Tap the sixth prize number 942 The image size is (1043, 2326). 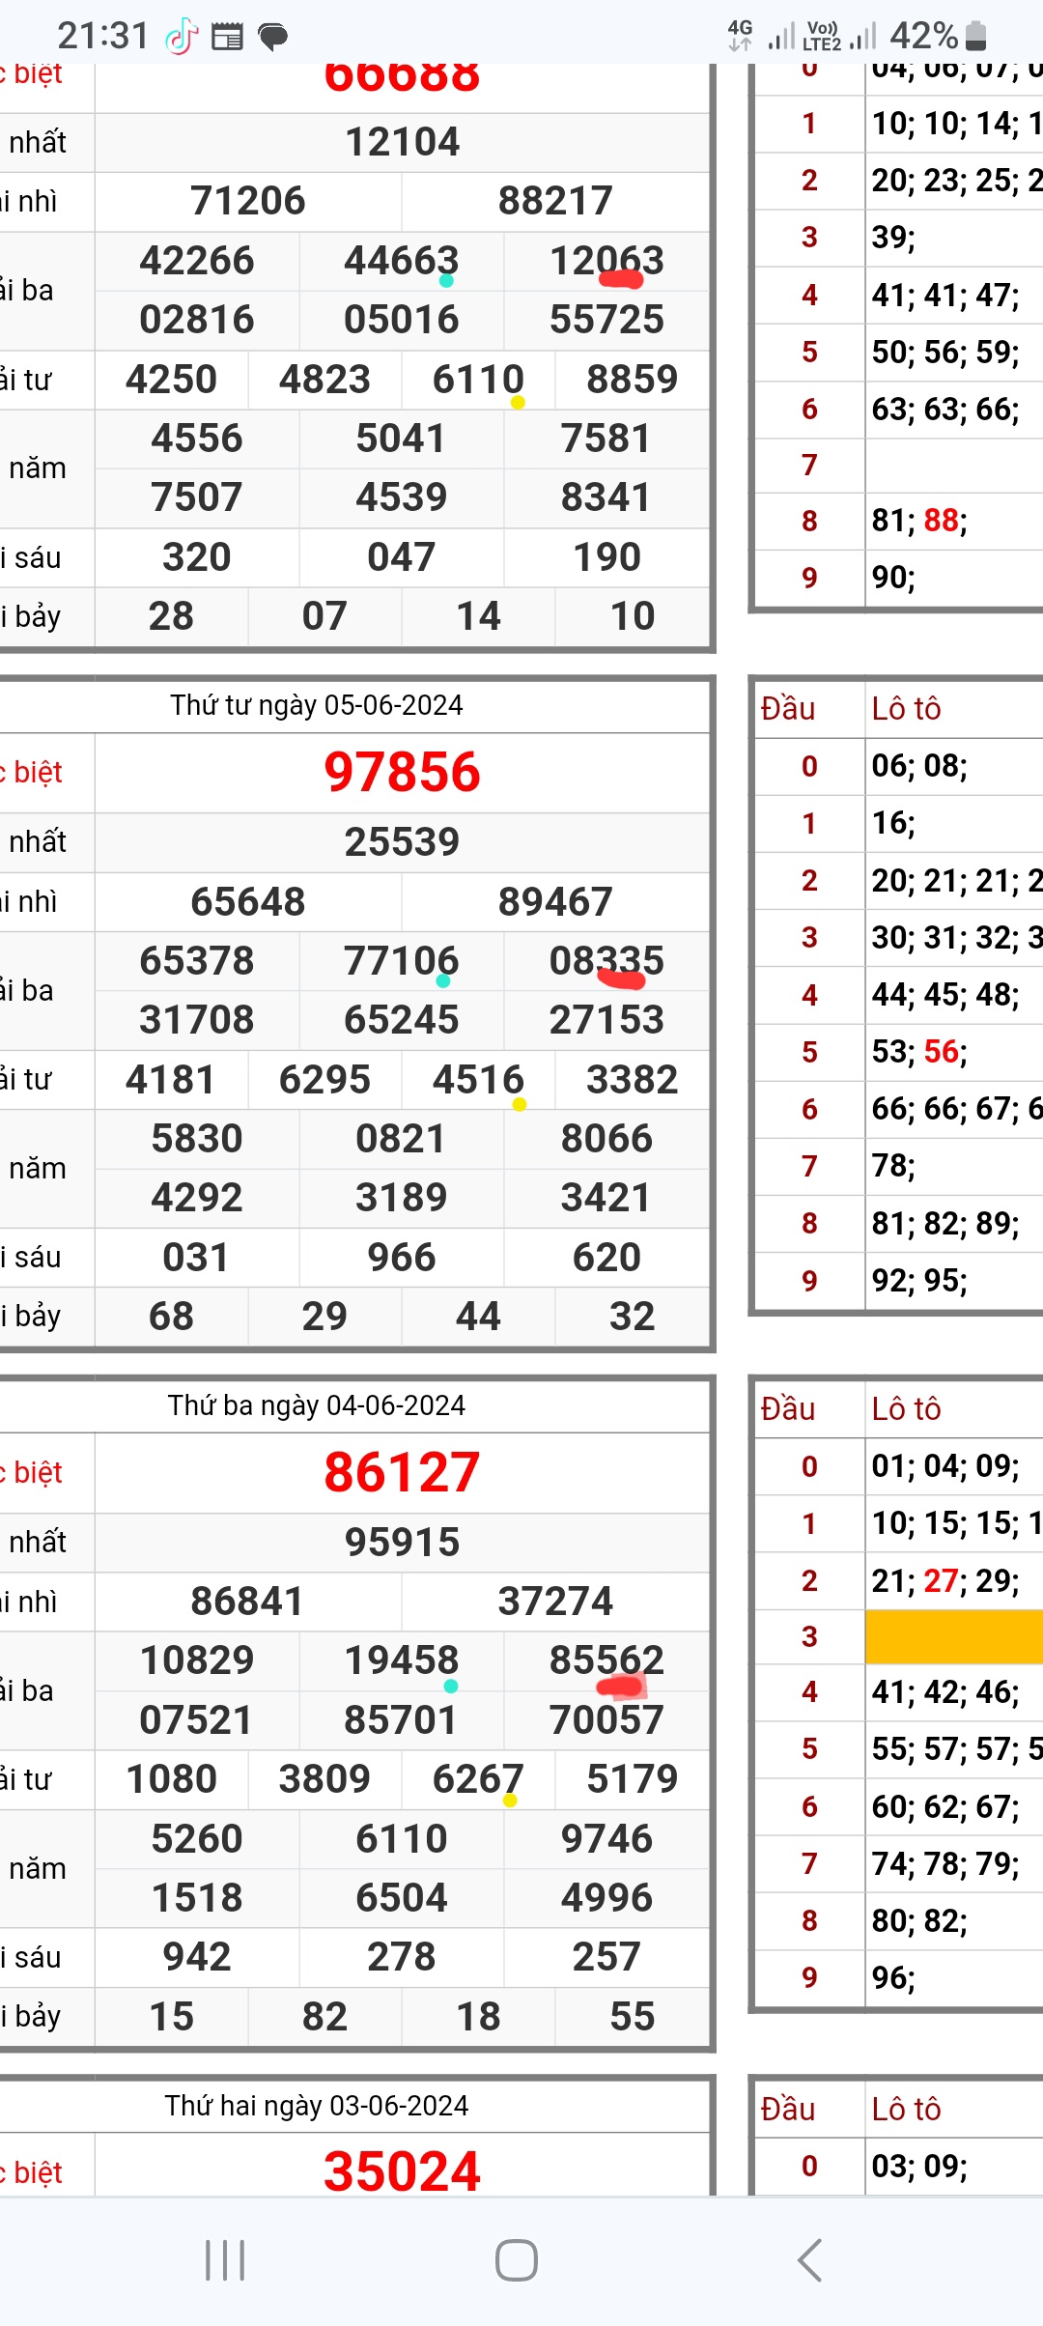coord(197,1957)
